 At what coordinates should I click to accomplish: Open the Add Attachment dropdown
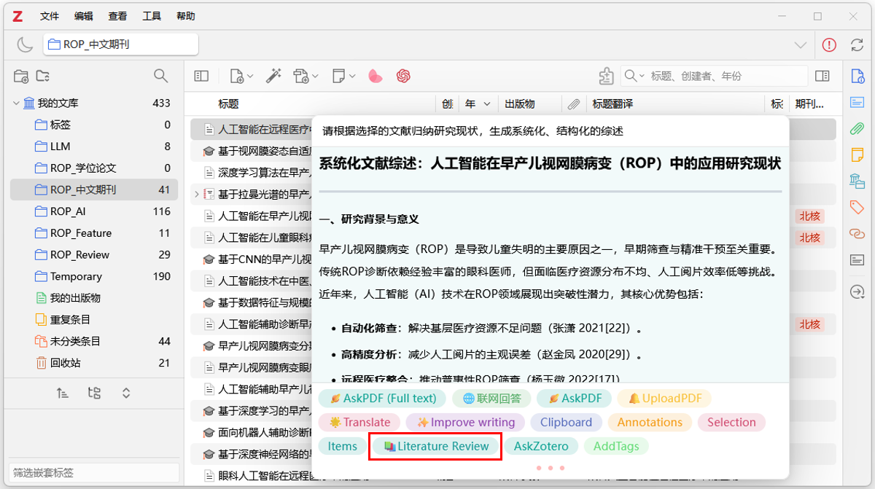coord(306,76)
